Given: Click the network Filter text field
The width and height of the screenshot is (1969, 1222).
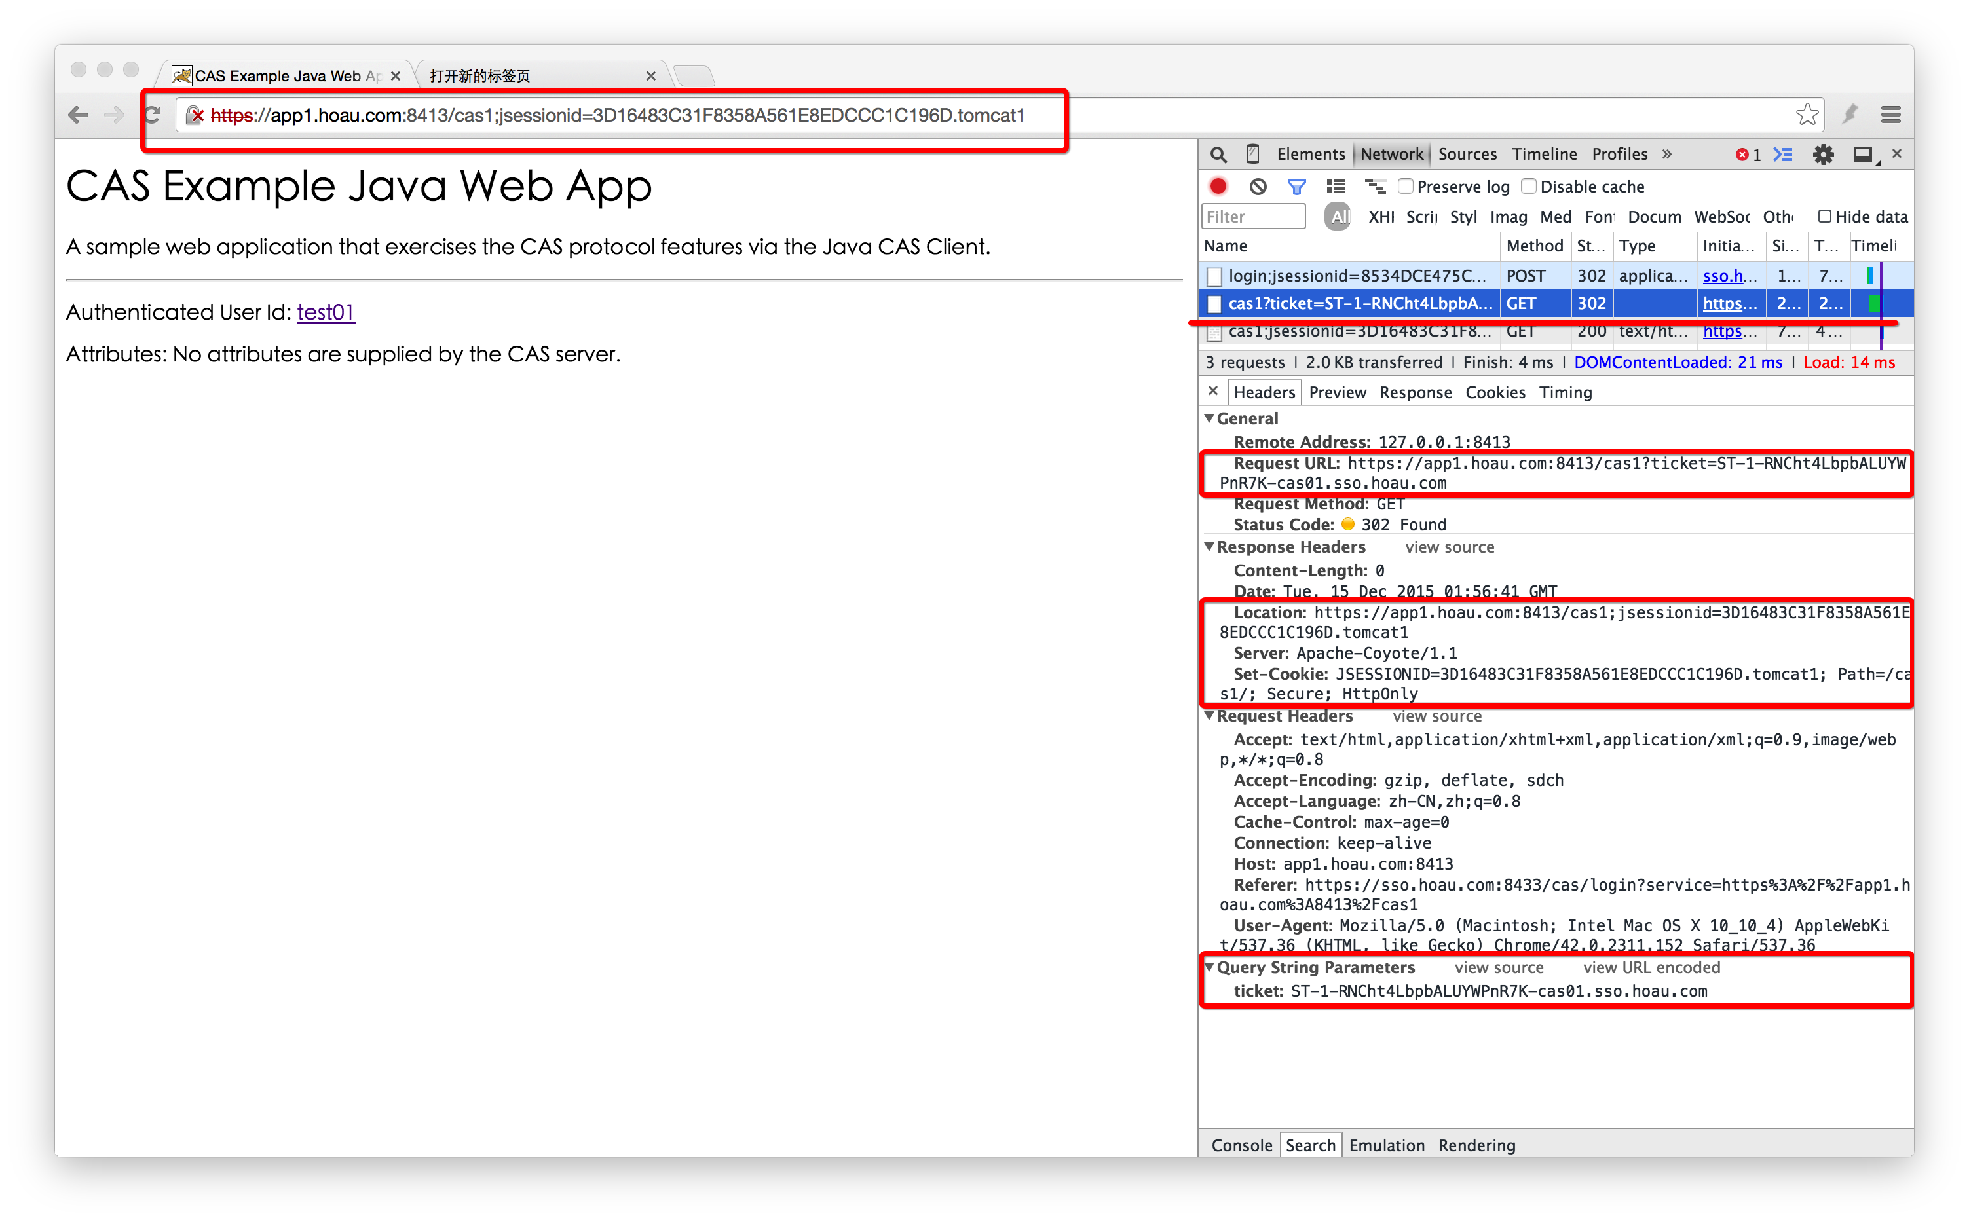Looking at the screenshot, I should point(1253,217).
